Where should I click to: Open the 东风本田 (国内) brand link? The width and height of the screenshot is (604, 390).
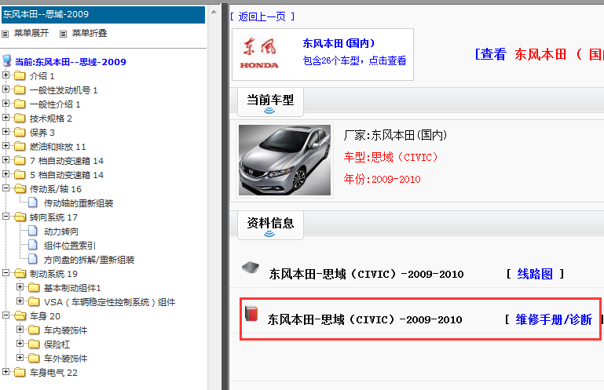[x=339, y=43]
